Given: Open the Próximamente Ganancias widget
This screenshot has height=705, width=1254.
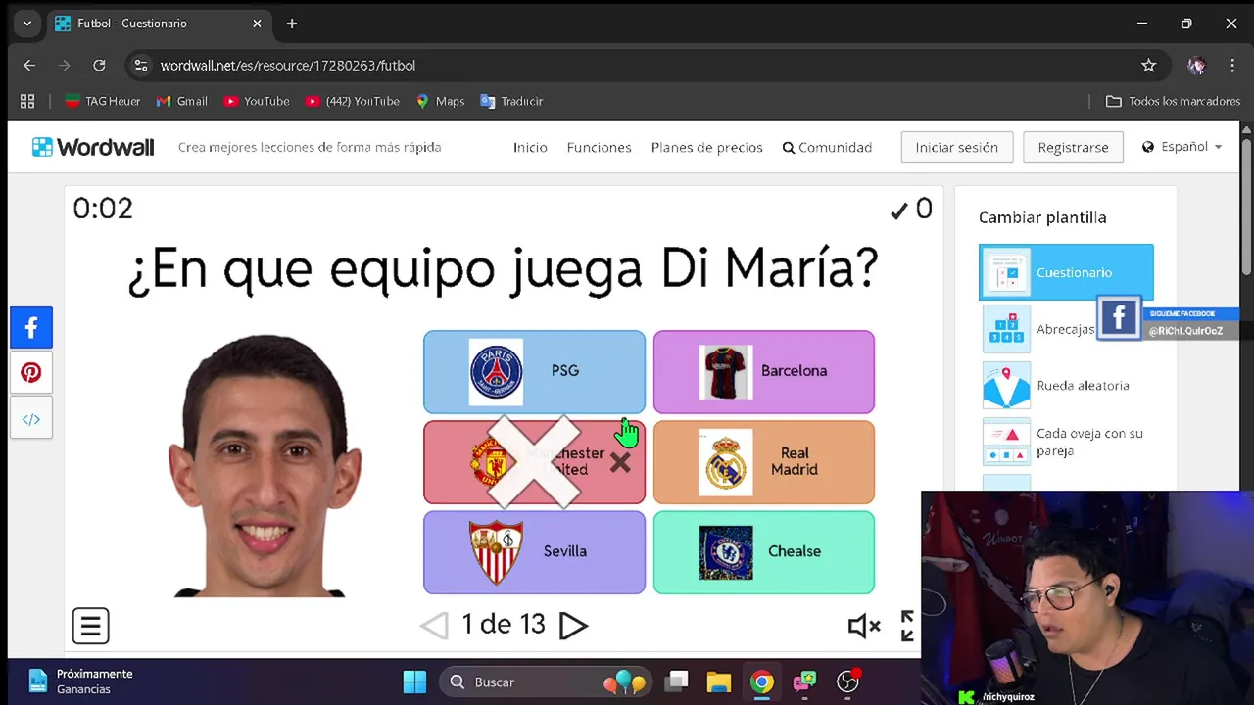Looking at the screenshot, I should tap(80, 681).
